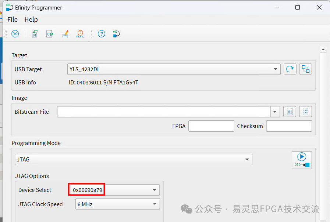The height and width of the screenshot is (222, 330).
Task: Click the collapse-arrows icon next to bitstream browse
Action: 305,112
